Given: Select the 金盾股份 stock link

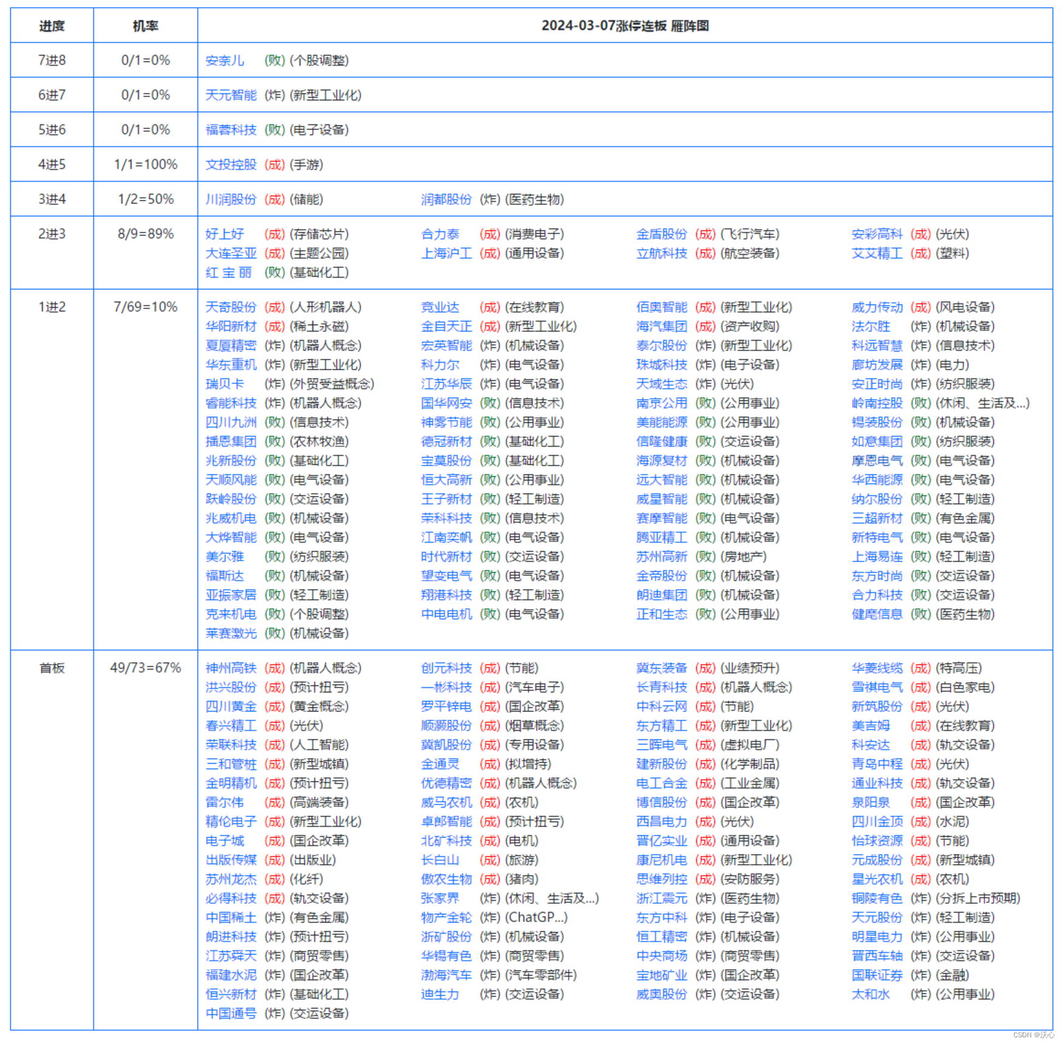Looking at the screenshot, I should [661, 234].
